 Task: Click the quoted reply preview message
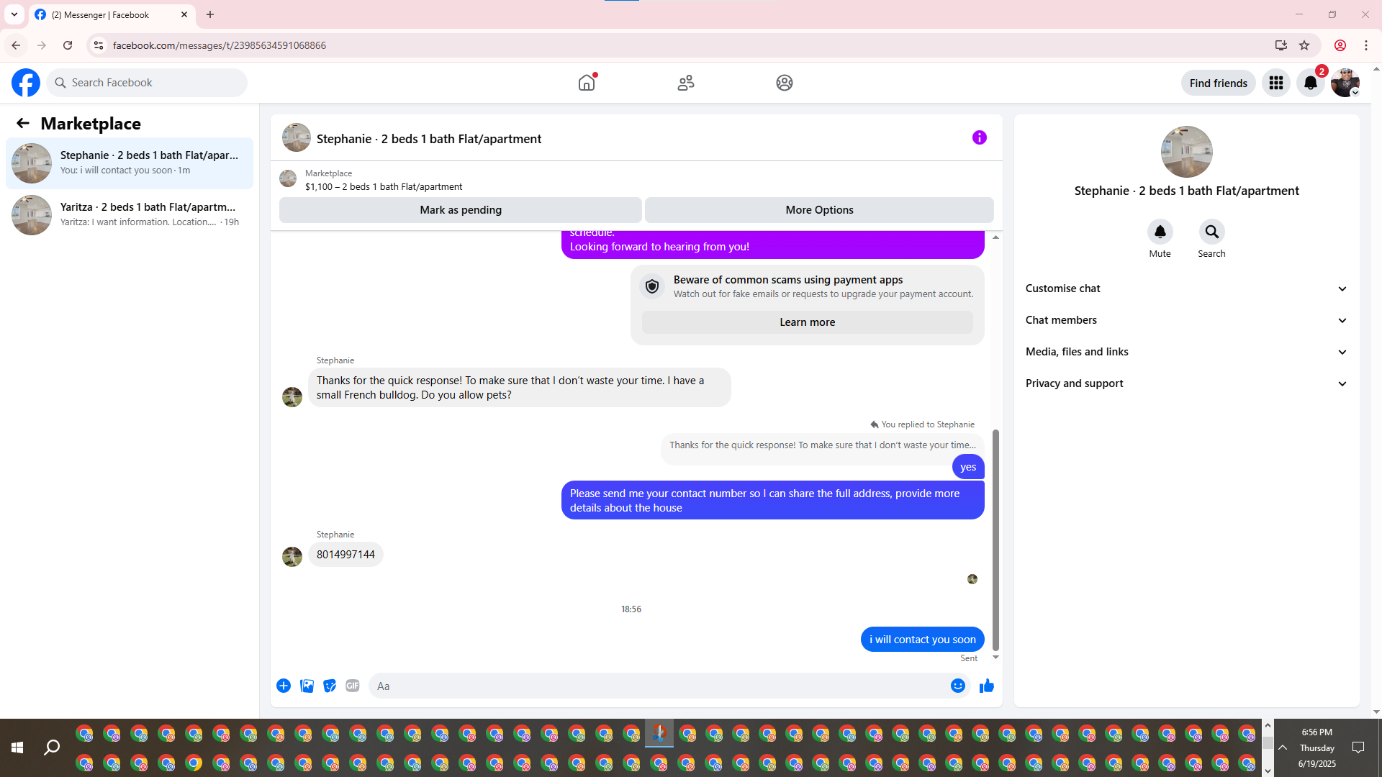823,445
